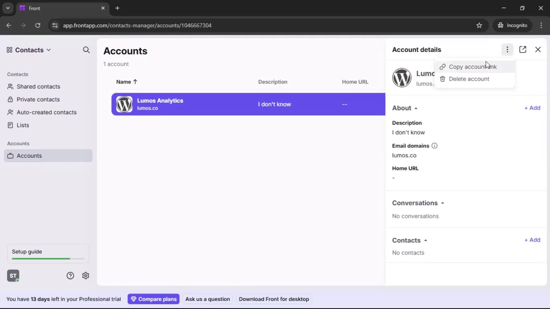Click Ask us a question
This screenshot has width=550, height=309.
coord(207,299)
